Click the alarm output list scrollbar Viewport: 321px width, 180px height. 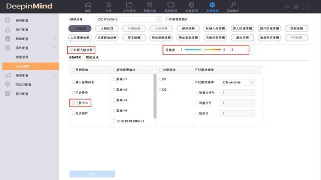pos(155,96)
